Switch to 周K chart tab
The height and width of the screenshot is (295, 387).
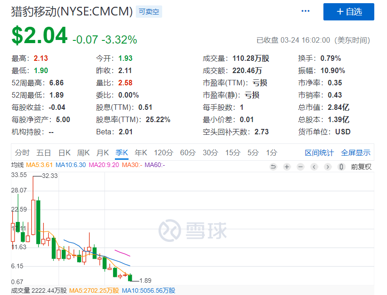[x=84, y=152]
